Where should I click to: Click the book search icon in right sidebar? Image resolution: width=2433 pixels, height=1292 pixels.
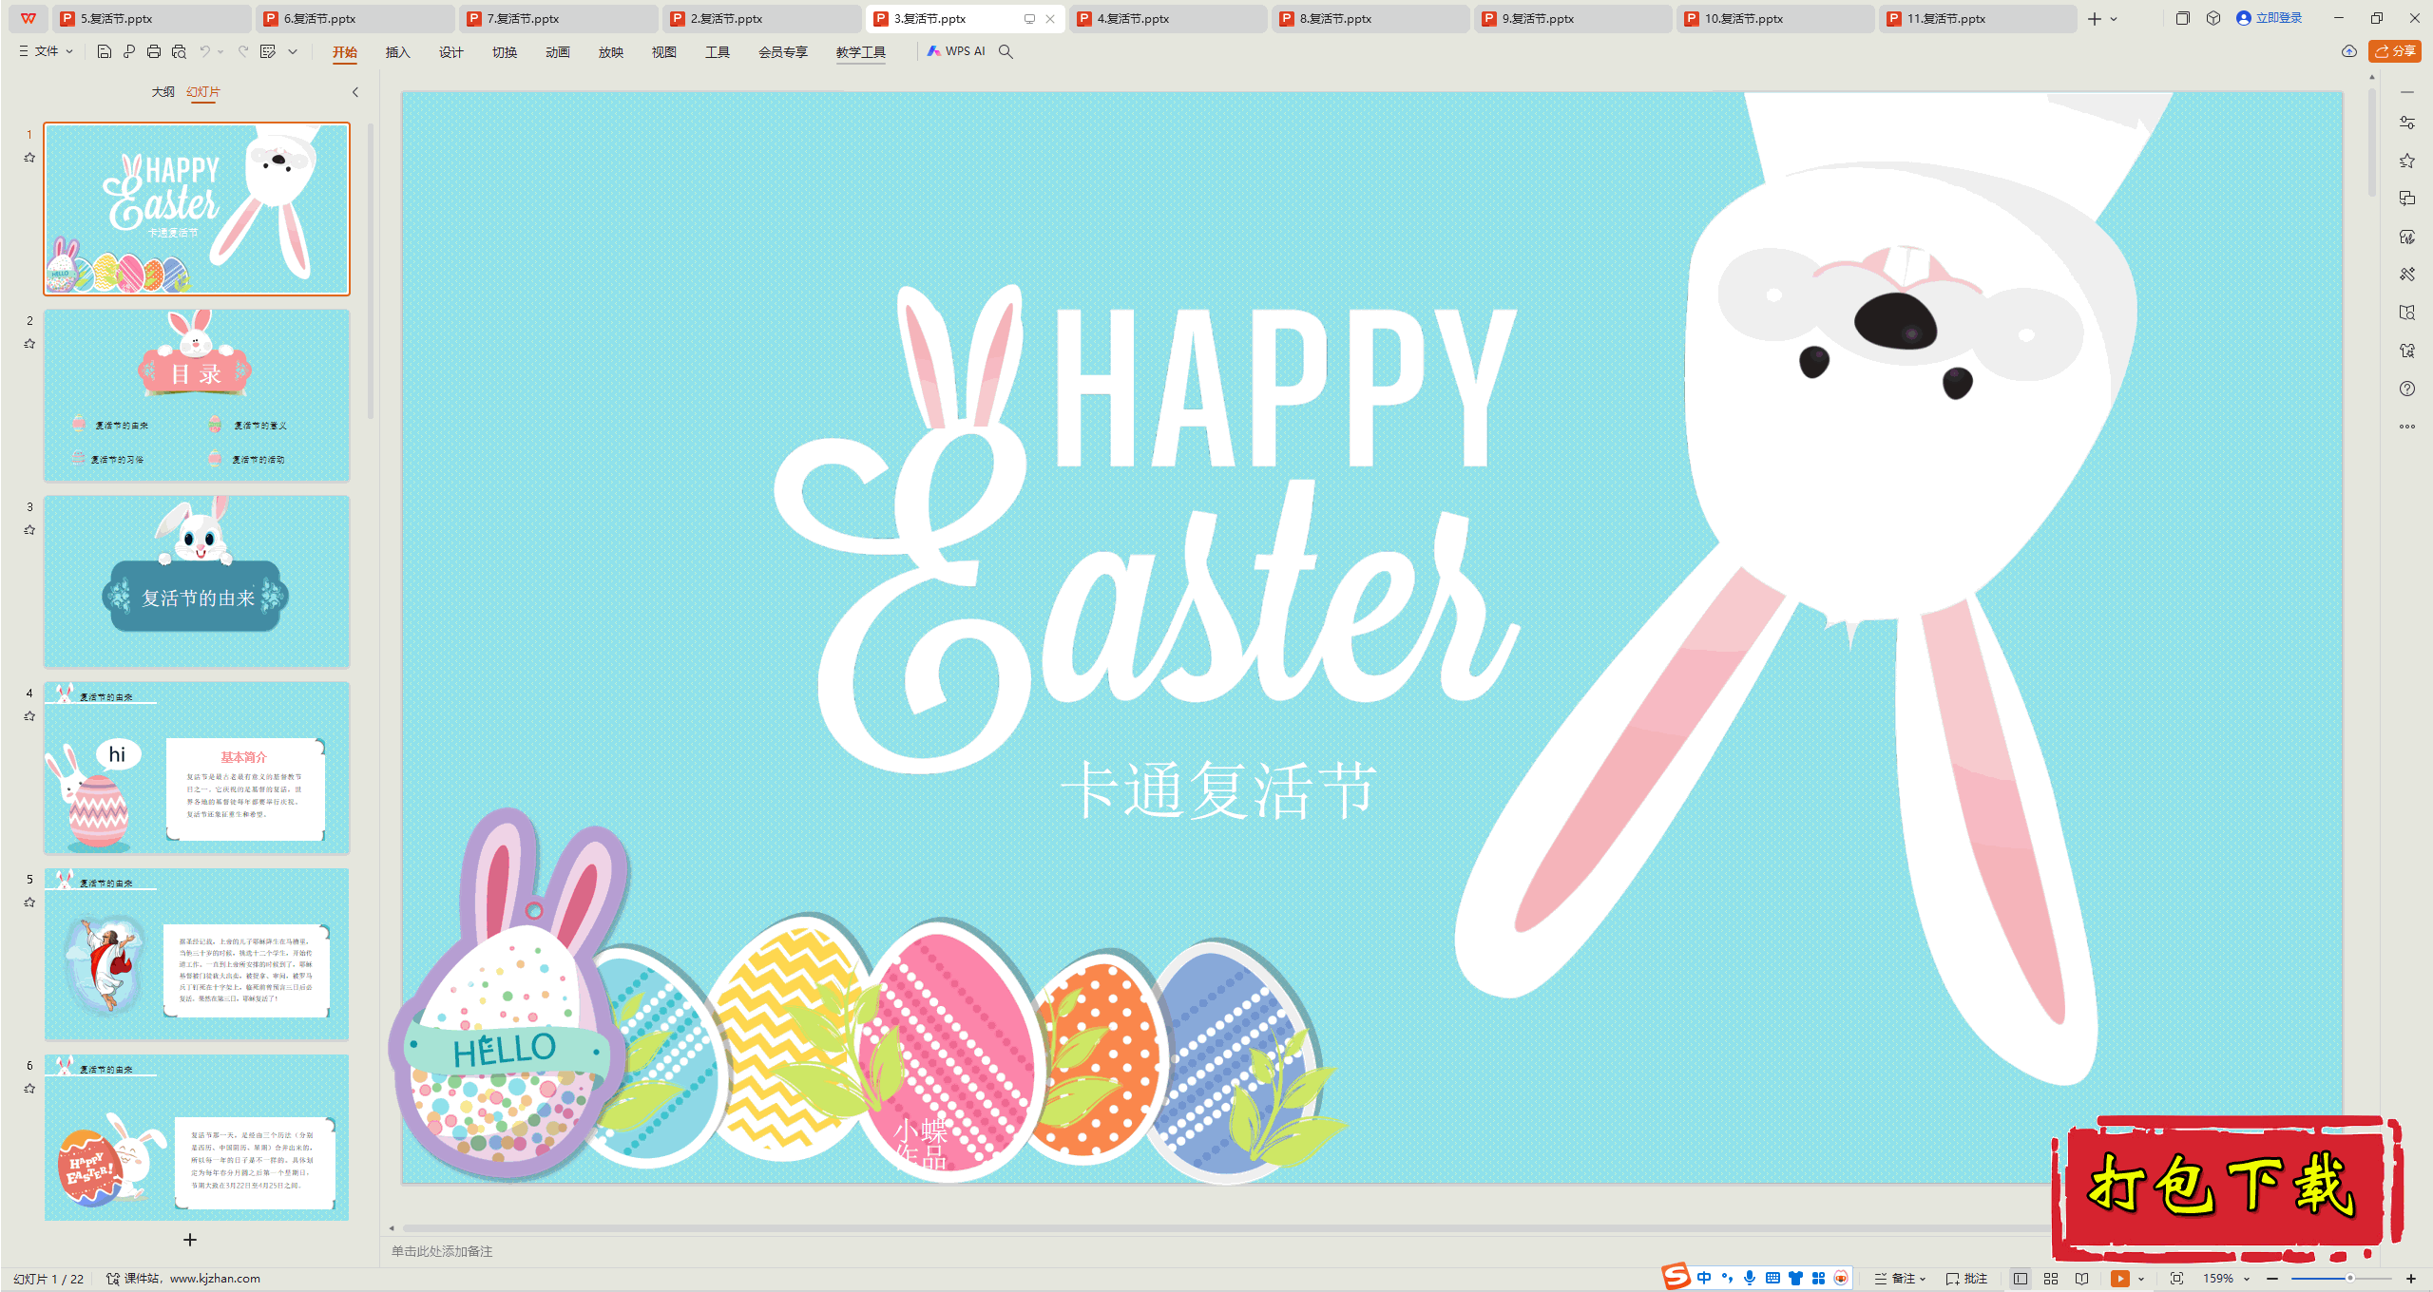coord(2407,313)
